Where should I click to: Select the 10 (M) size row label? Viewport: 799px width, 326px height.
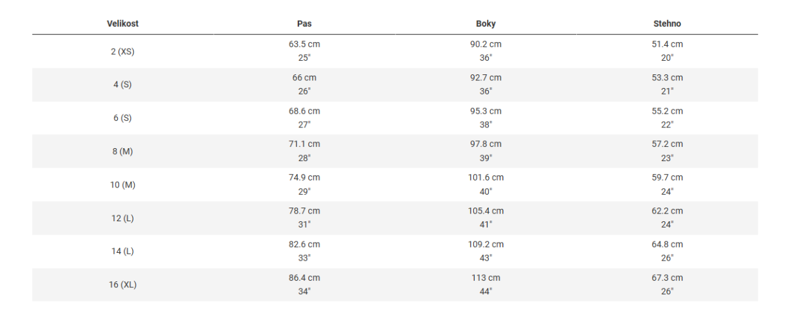pyautogui.click(x=122, y=185)
